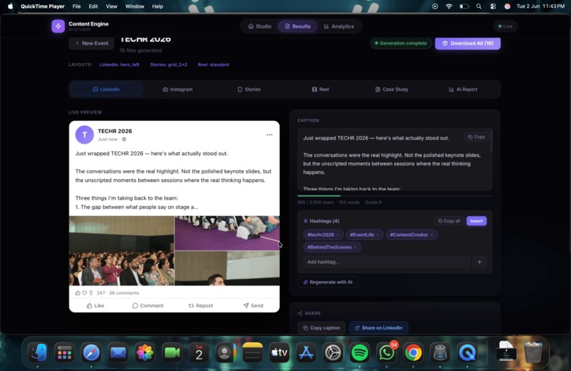Image resolution: width=571 pixels, height=371 pixels.
Task: Click Like on the post preview
Action: pyautogui.click(x=96, y=305)
